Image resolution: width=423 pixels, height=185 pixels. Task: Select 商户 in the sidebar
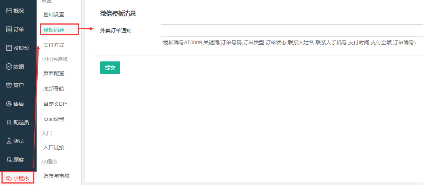(18, 85)
